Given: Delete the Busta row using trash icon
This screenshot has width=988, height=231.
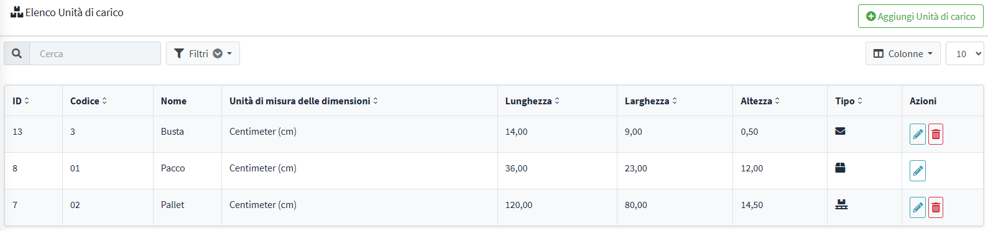Looking at the screenshot, I should point(936,134).
